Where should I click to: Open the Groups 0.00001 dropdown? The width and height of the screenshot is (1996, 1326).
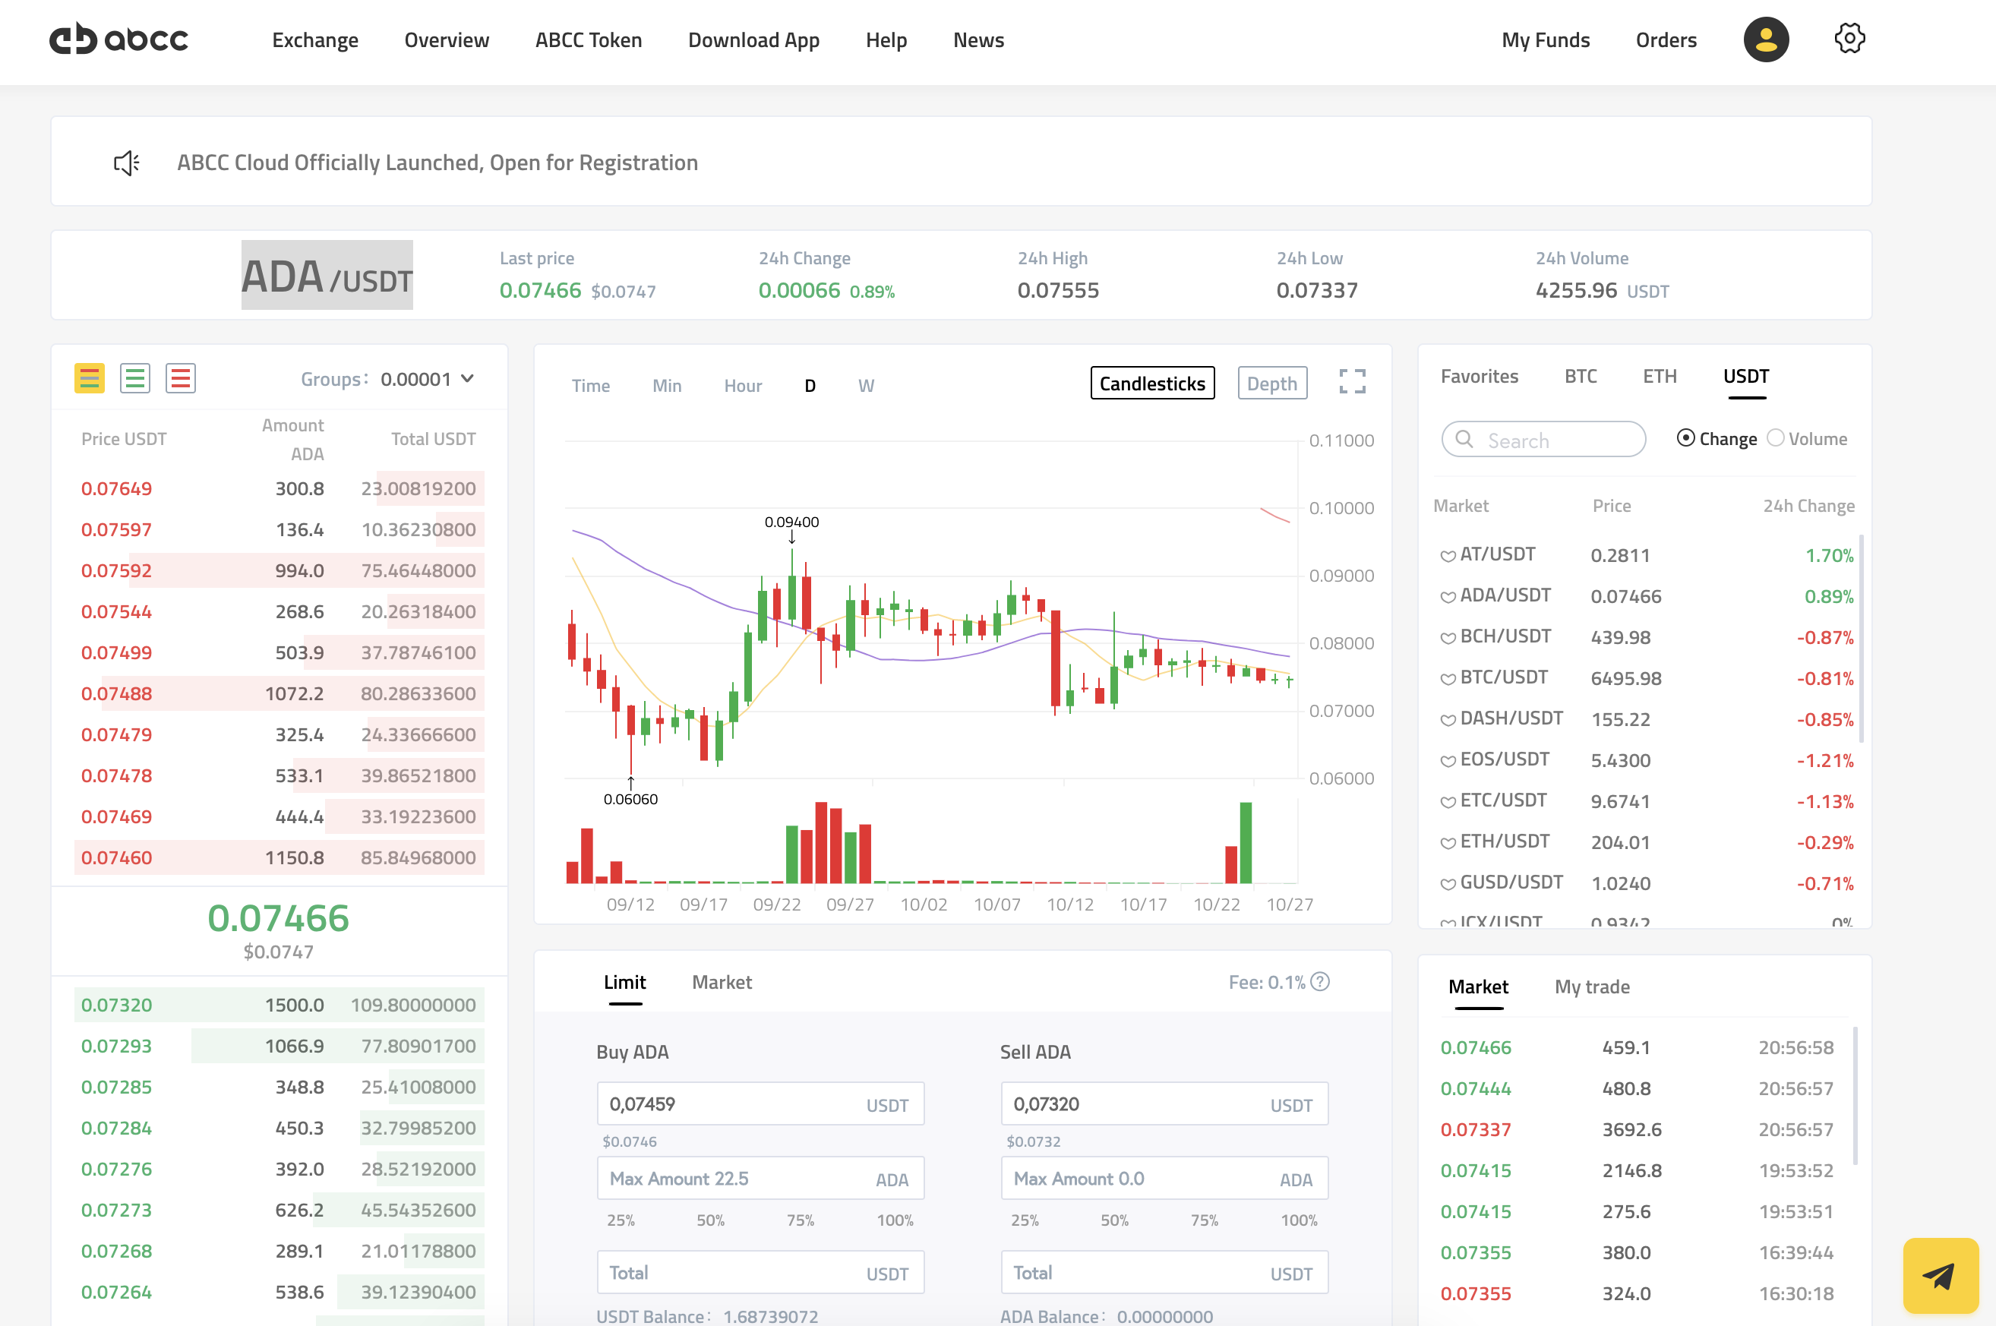click(428, 380)
